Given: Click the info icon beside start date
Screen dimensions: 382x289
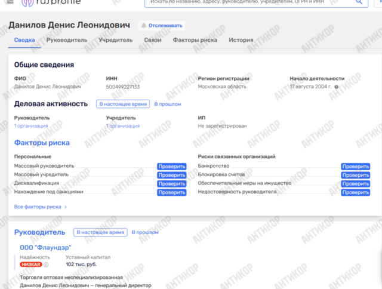Looking at the screenshot, I should 337,87.
